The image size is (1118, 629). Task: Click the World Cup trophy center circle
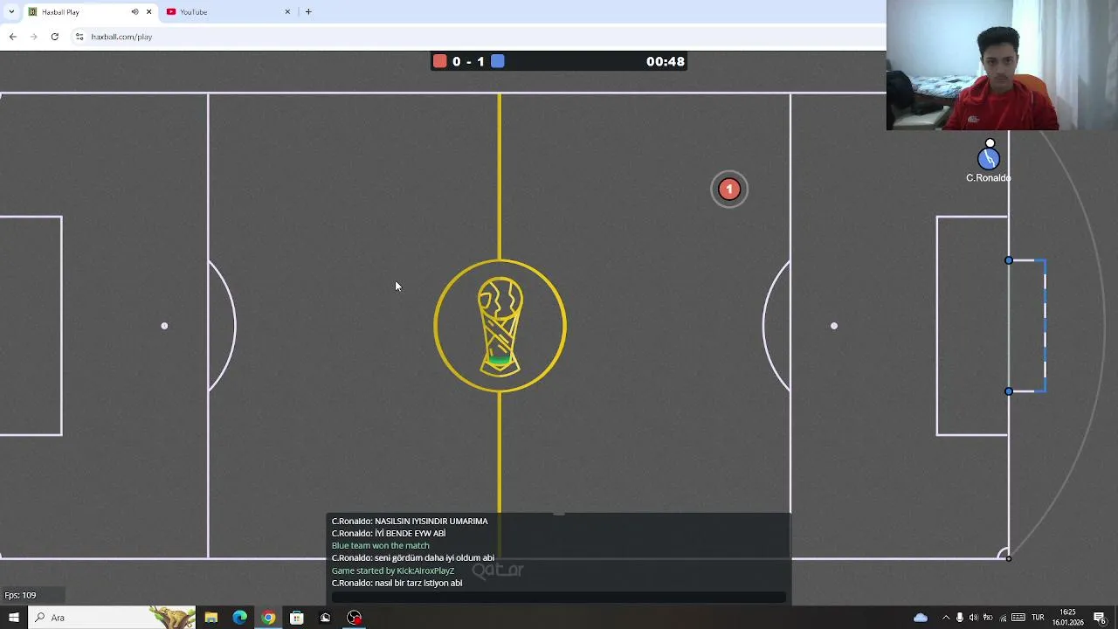[500, 326]
